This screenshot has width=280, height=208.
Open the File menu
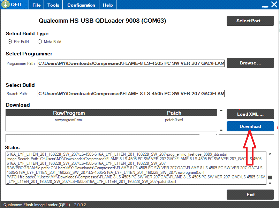36,5
